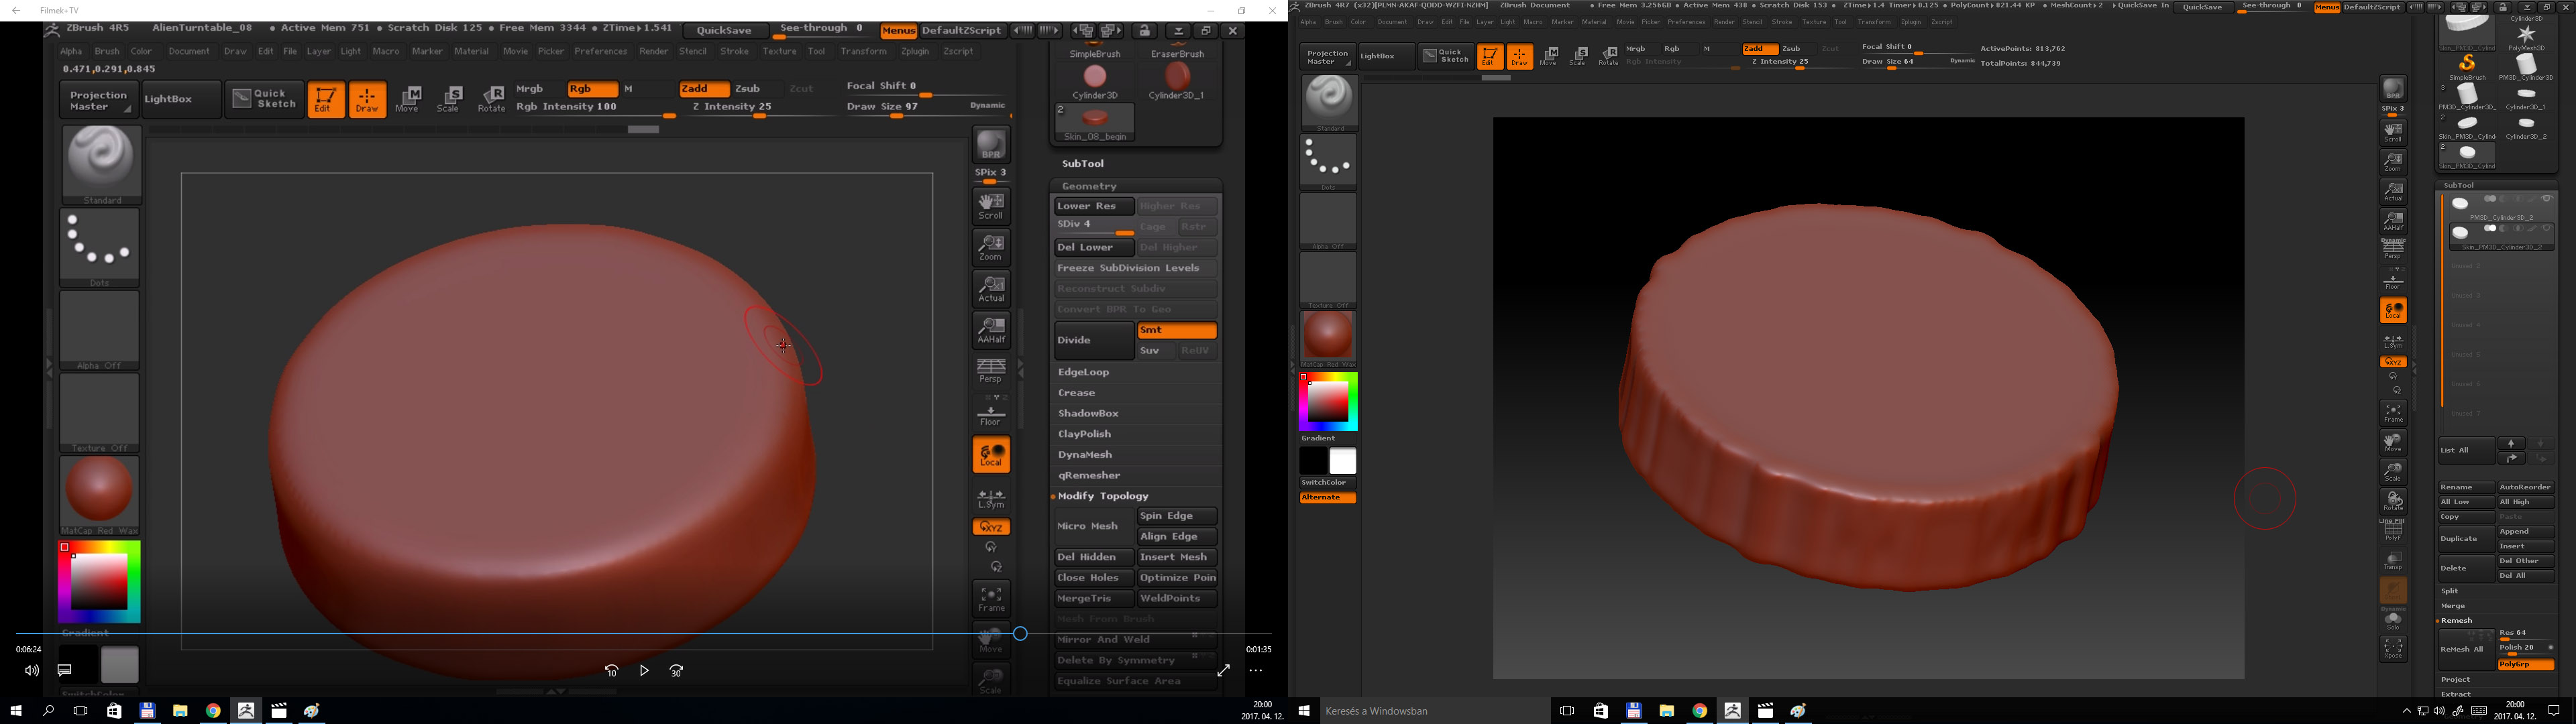Click the Actual size icon in video window
The image size is (2576, 724).
coord(991,288)
